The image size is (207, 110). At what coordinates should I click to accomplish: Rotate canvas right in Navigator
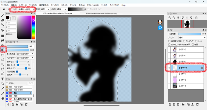point(191,18)
